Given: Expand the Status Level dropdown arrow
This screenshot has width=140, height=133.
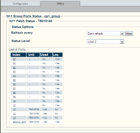Looking at the screenshot, I should [x=122, y=42].
